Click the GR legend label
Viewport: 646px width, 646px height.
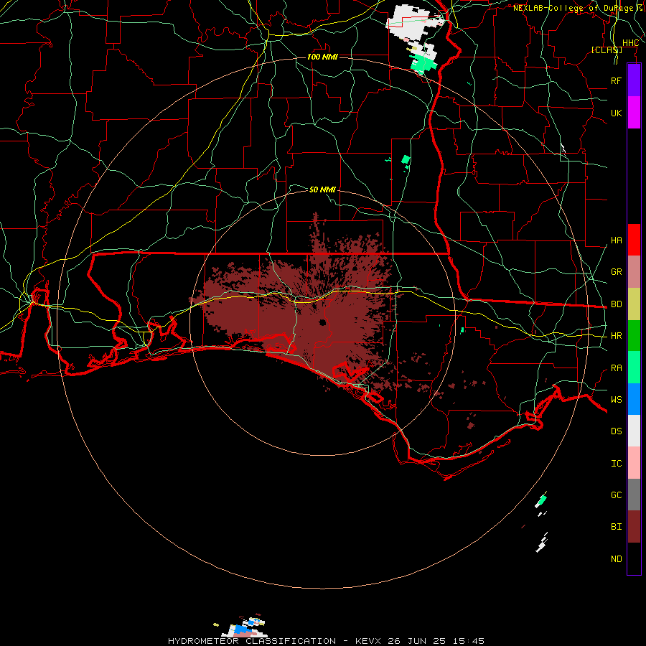616,271
